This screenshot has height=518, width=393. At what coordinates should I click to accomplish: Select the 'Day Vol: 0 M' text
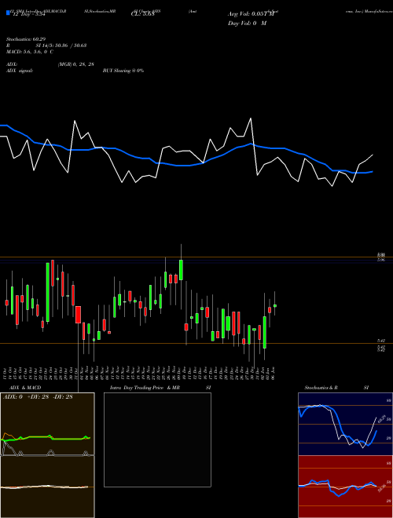coord(247,24)
